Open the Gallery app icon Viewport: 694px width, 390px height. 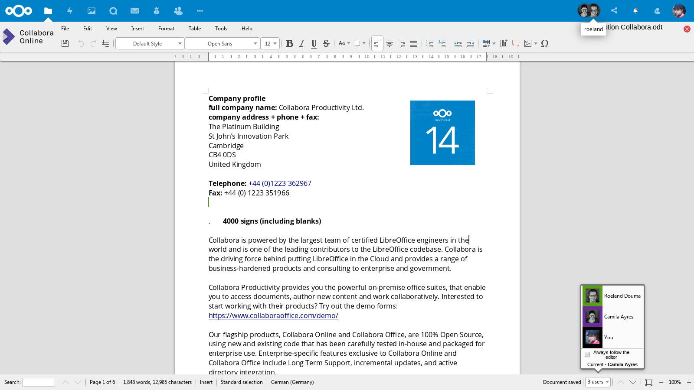coord(92,11)
